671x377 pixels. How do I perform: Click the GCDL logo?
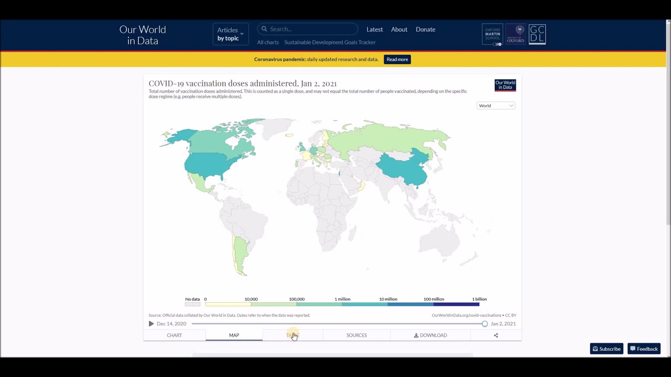click(537, 35)
